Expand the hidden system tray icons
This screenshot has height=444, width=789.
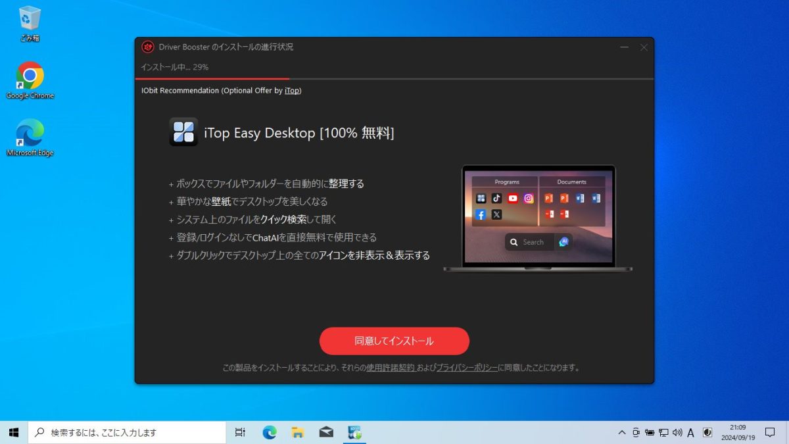tap(621, 433)
